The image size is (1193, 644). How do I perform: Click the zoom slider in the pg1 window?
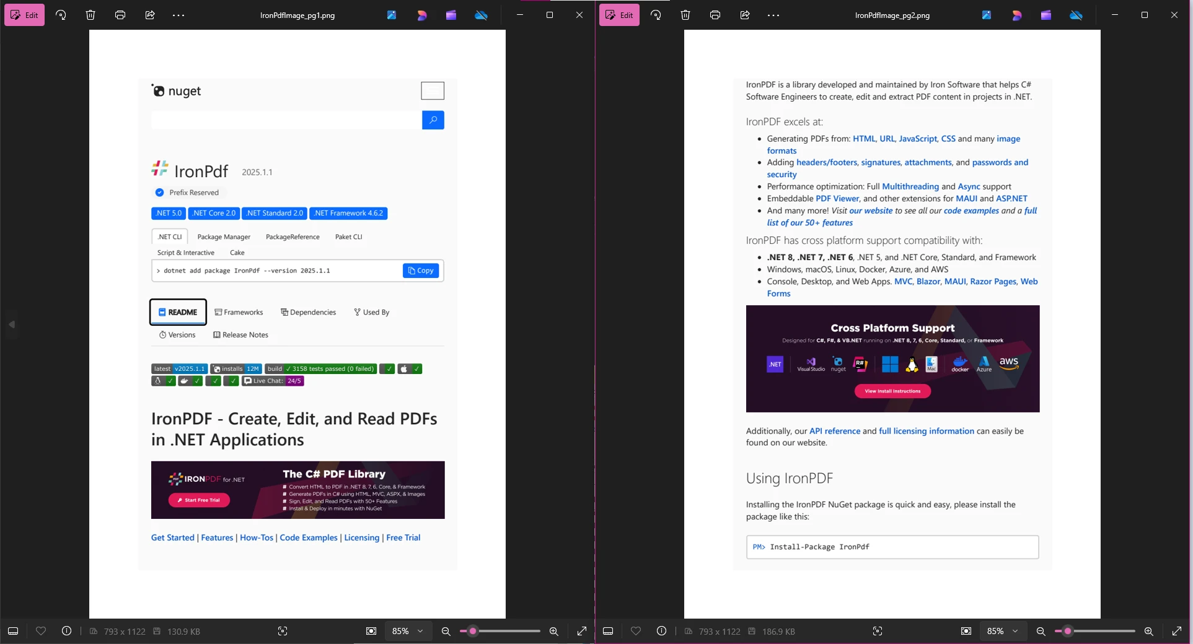pyautogui.click(x=500, y=631)
